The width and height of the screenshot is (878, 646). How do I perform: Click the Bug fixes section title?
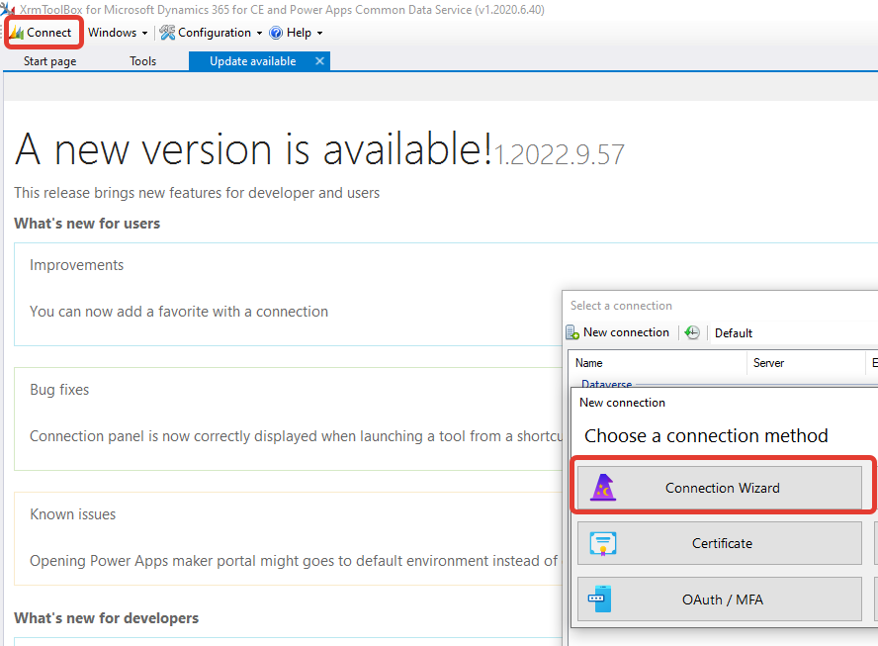(59, 390)
